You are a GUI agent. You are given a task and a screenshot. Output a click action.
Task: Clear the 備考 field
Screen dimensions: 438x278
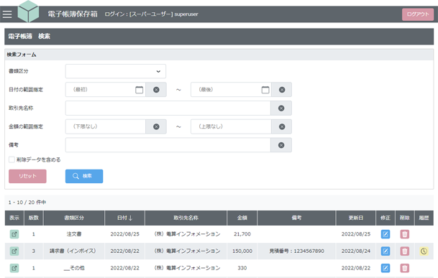point(281,145)
